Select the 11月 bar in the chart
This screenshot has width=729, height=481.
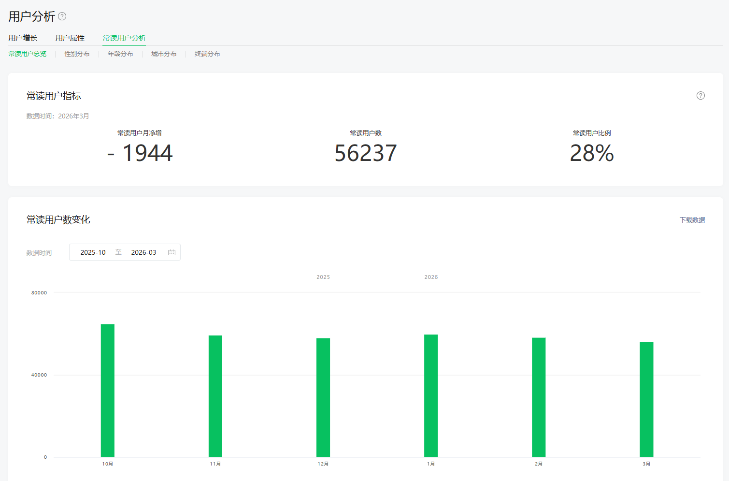[x=215, y=396]
